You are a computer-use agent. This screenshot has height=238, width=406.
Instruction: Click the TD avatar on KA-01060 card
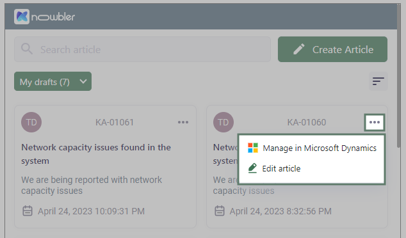click(x=223, y=122)
